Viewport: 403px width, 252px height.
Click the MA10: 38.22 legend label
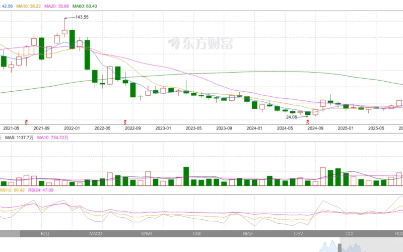pyautogui.click(x=28, y=7)
